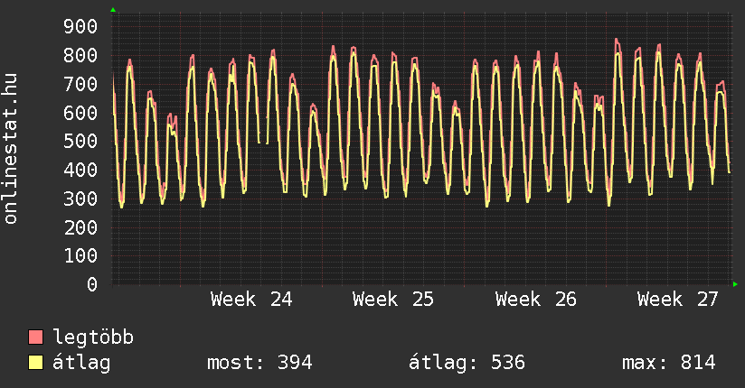The height and width of the screenshot is (388, 745).
Task: Click the 900 y-axis label
Action: point(80,26)
